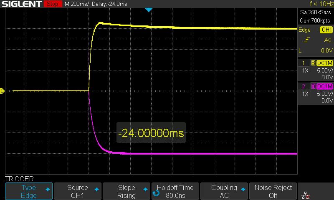Screen dimensions: 334x200
Task: Click channel 1 0.0V offset value
Action: click(327, 77)
